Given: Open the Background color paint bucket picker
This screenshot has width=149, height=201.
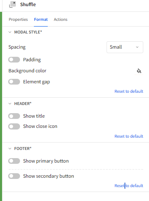Looking at the screenshot, I should 139,71.
